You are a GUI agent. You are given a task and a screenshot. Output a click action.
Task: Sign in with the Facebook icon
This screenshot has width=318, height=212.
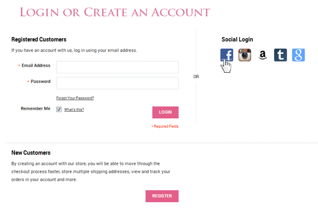[227, 55]
